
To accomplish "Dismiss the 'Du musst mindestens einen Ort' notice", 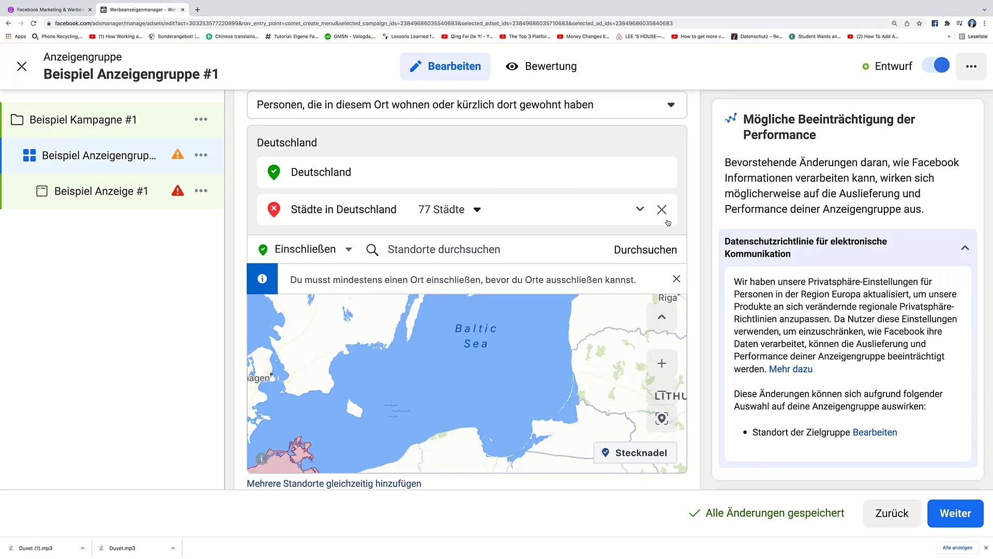I will coord(676,279).
